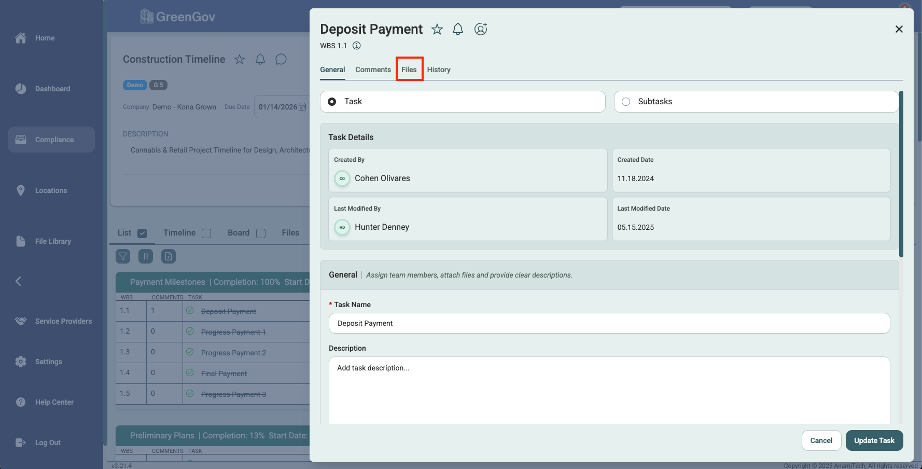
Task: Open the Due Date calendar picker
Action: click(x=302, y=107)
